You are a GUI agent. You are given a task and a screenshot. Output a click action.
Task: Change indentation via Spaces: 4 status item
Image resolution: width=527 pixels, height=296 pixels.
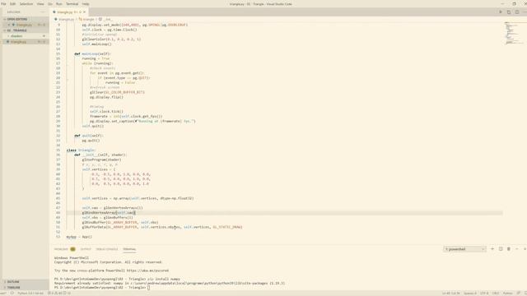(470, 294)
